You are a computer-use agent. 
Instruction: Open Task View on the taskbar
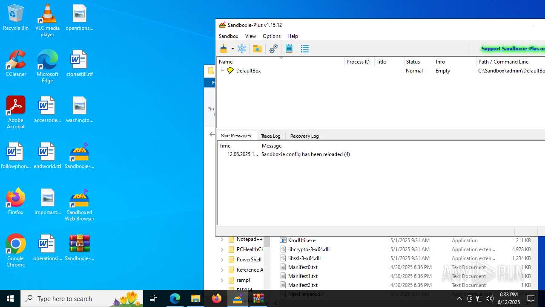coord(153,298)
